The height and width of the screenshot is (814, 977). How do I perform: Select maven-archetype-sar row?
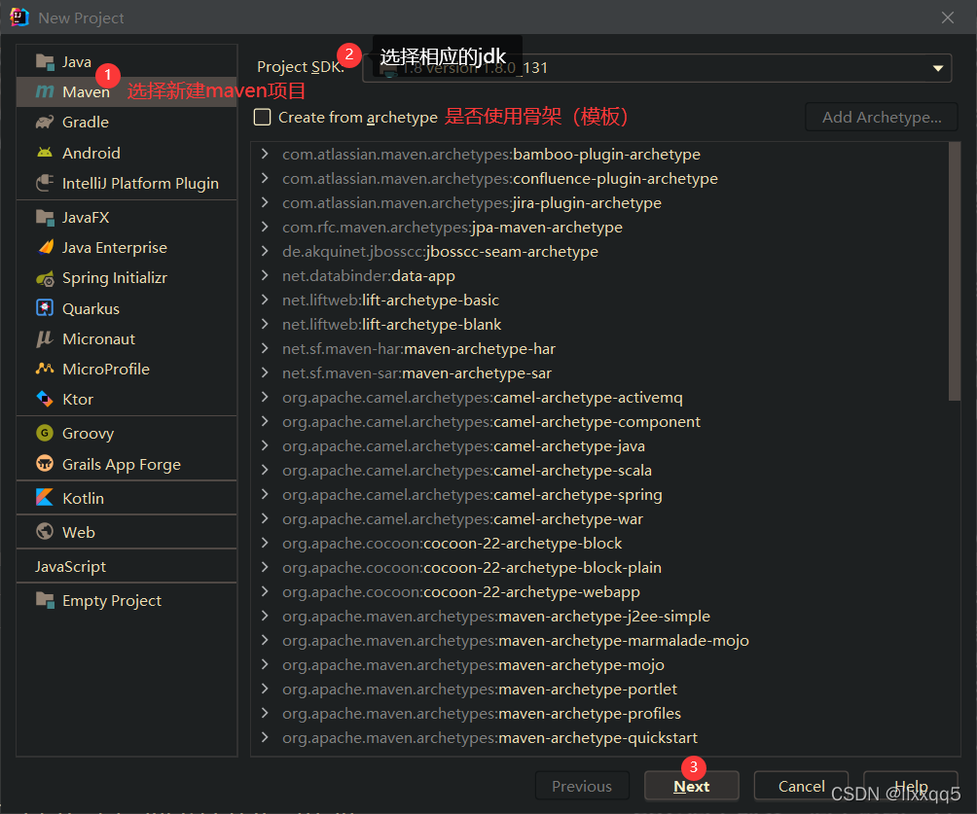coord(599,372)
